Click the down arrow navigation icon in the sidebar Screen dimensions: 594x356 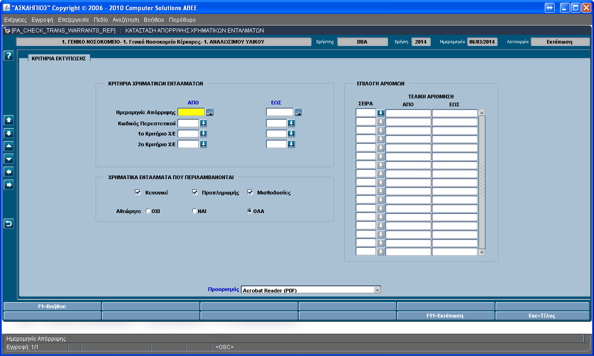[x=8, y=133]
